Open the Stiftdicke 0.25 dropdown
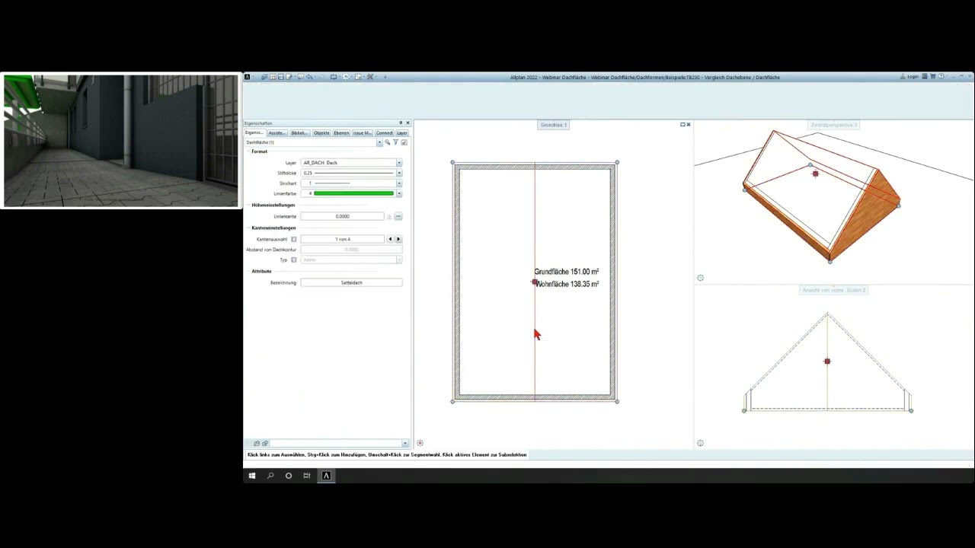The image size is (975, 548). click(x=398, y=173)
